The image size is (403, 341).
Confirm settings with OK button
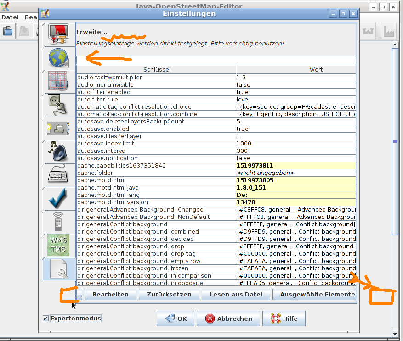[x=175, y=319]
